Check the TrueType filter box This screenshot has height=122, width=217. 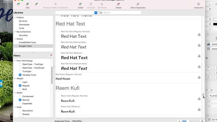[20, 72]
